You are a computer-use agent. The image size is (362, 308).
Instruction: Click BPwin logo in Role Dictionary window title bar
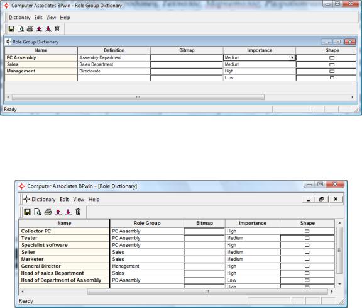click(x=22, y=186)
